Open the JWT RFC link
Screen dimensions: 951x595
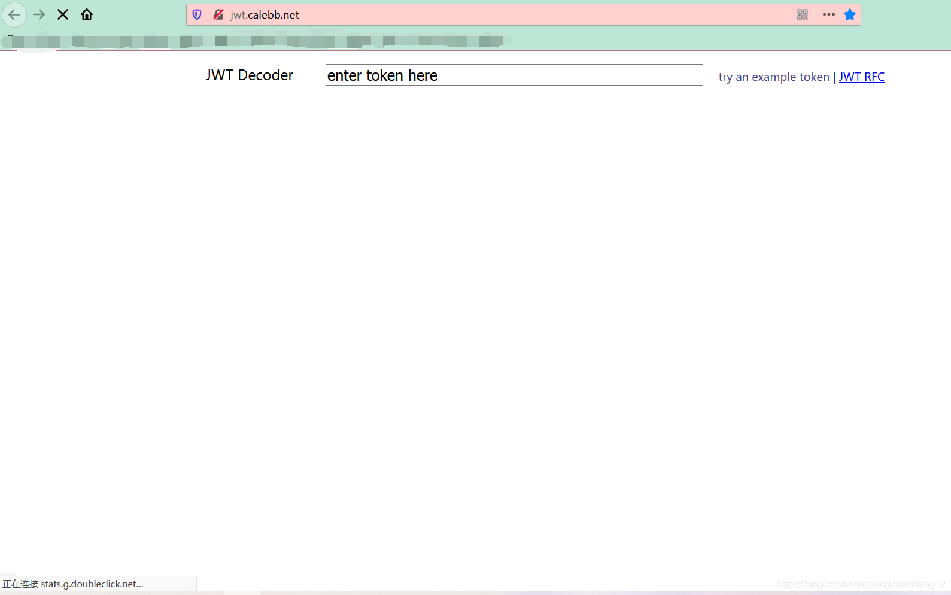(x=862, y=77)
